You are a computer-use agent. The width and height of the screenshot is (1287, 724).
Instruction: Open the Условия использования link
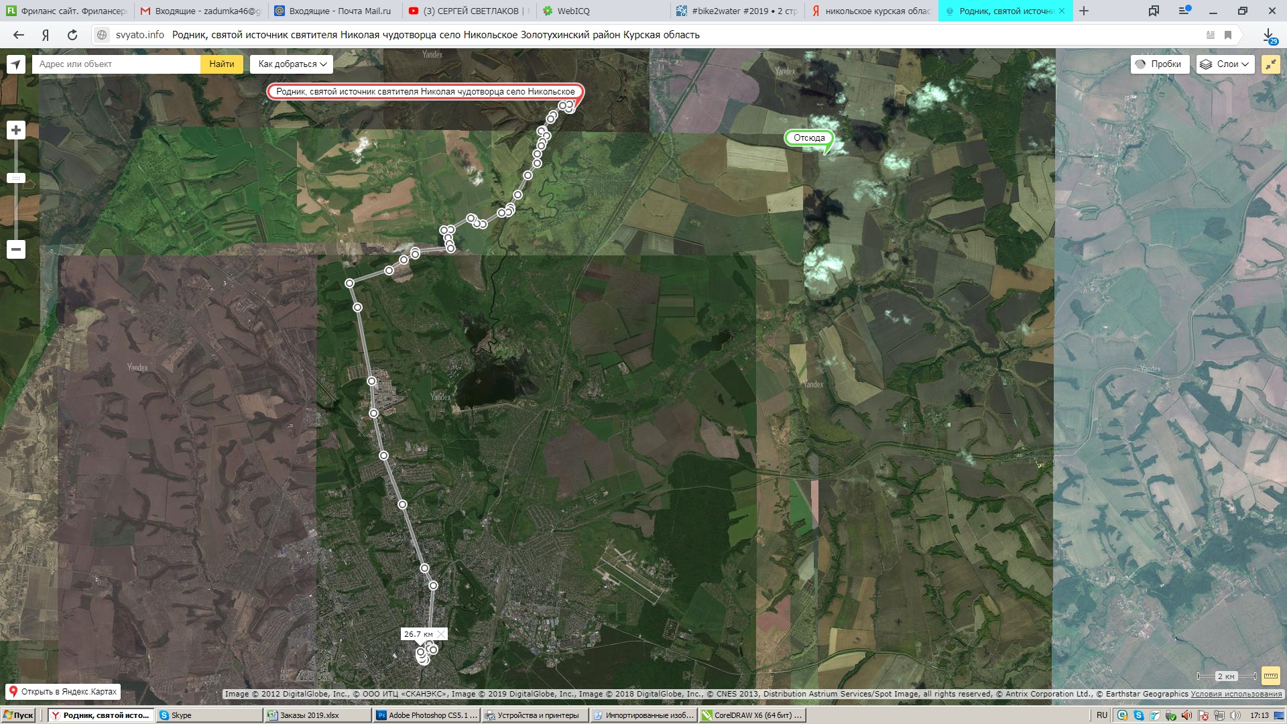pyautogui.click(x=1236, y=694)
